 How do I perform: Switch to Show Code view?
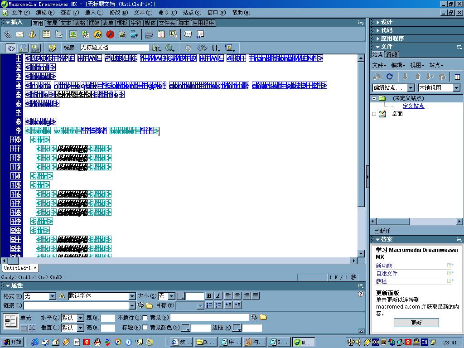pyautogui.click(x=11, y=48)
